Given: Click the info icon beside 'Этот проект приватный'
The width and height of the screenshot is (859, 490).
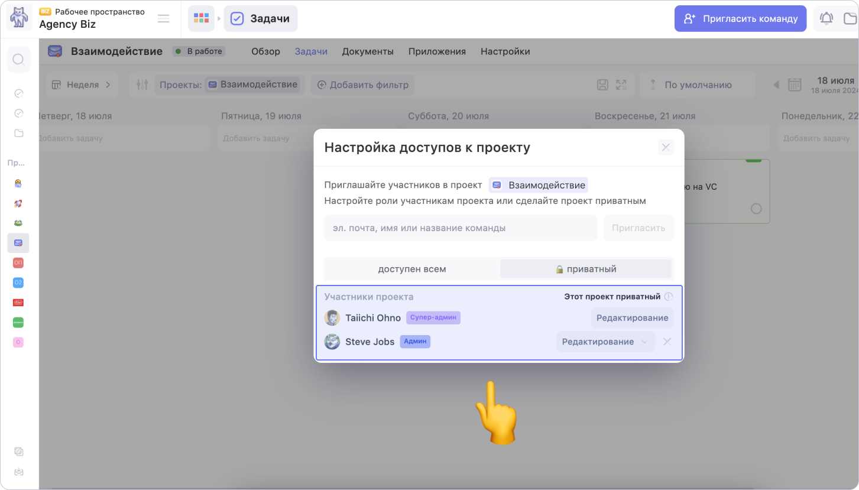Looking at the screenshot, I should tap(668, 297).
